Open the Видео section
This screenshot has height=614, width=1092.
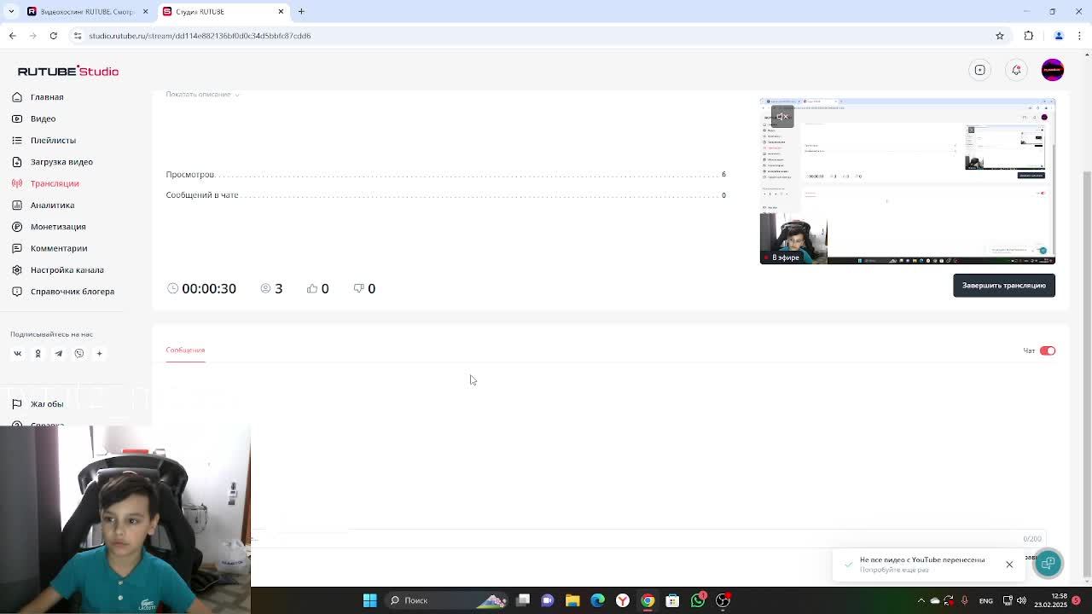tap(34, 119)
